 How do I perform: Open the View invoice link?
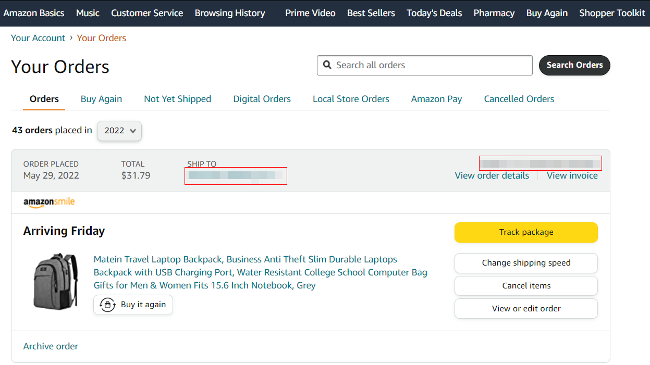(x=572, y=175)
